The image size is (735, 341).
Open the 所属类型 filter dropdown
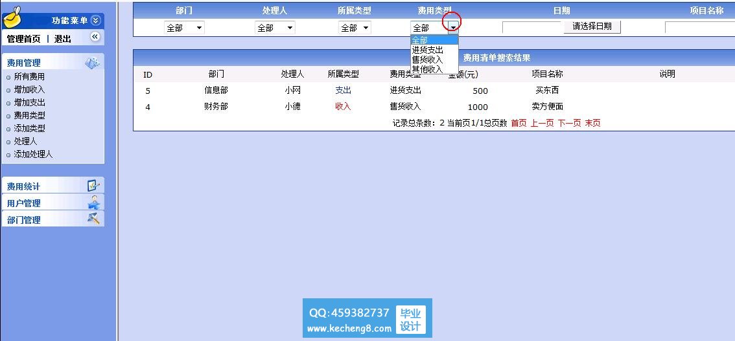[355, 28]
